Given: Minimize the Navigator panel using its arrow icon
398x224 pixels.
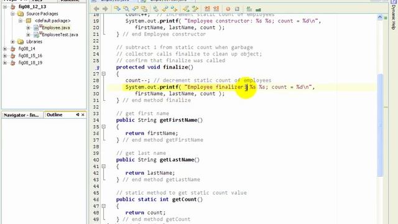Looking at the screenshot, I should [x=78, y=114].
